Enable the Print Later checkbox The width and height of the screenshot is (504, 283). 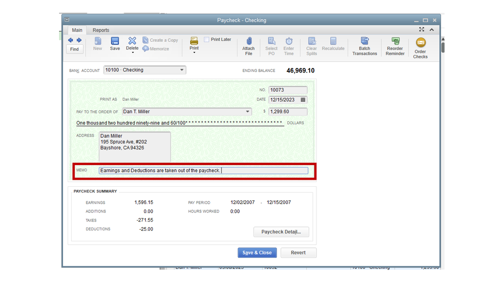click(206, 39)
